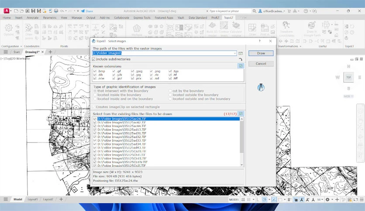Open the Autodesk App Store cart icon
The image size is (365, 211).
[289, 11]
